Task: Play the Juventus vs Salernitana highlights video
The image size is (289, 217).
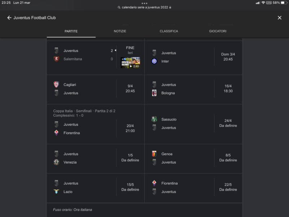Action: [x=130, y=63]
